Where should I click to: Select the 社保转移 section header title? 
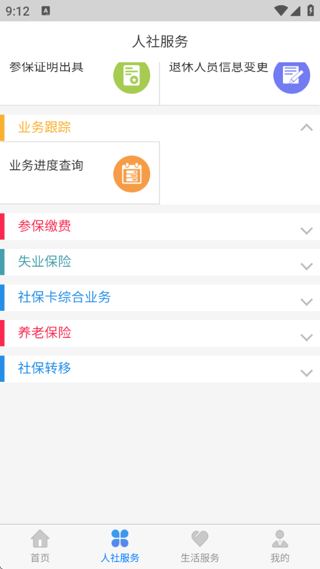pyautogui.click(x=44, y=369)
